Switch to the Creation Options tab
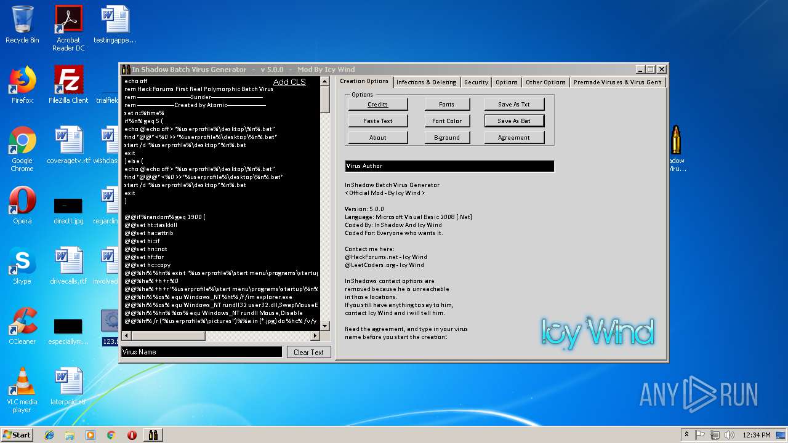Screen dimensions: 788x443 [364, 81]
